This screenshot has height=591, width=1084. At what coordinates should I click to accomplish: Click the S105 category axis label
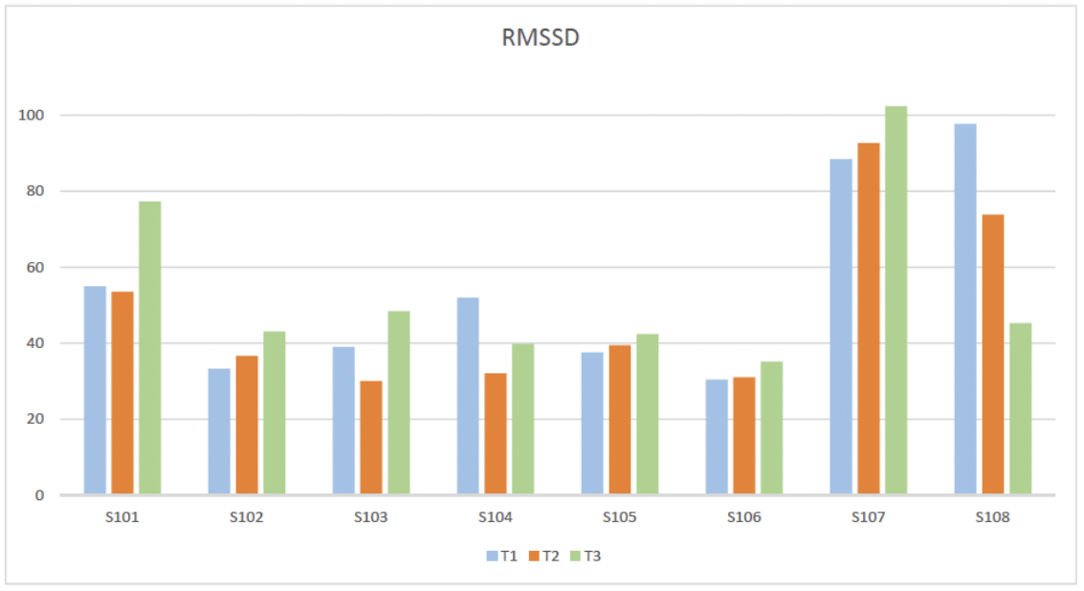619,517
